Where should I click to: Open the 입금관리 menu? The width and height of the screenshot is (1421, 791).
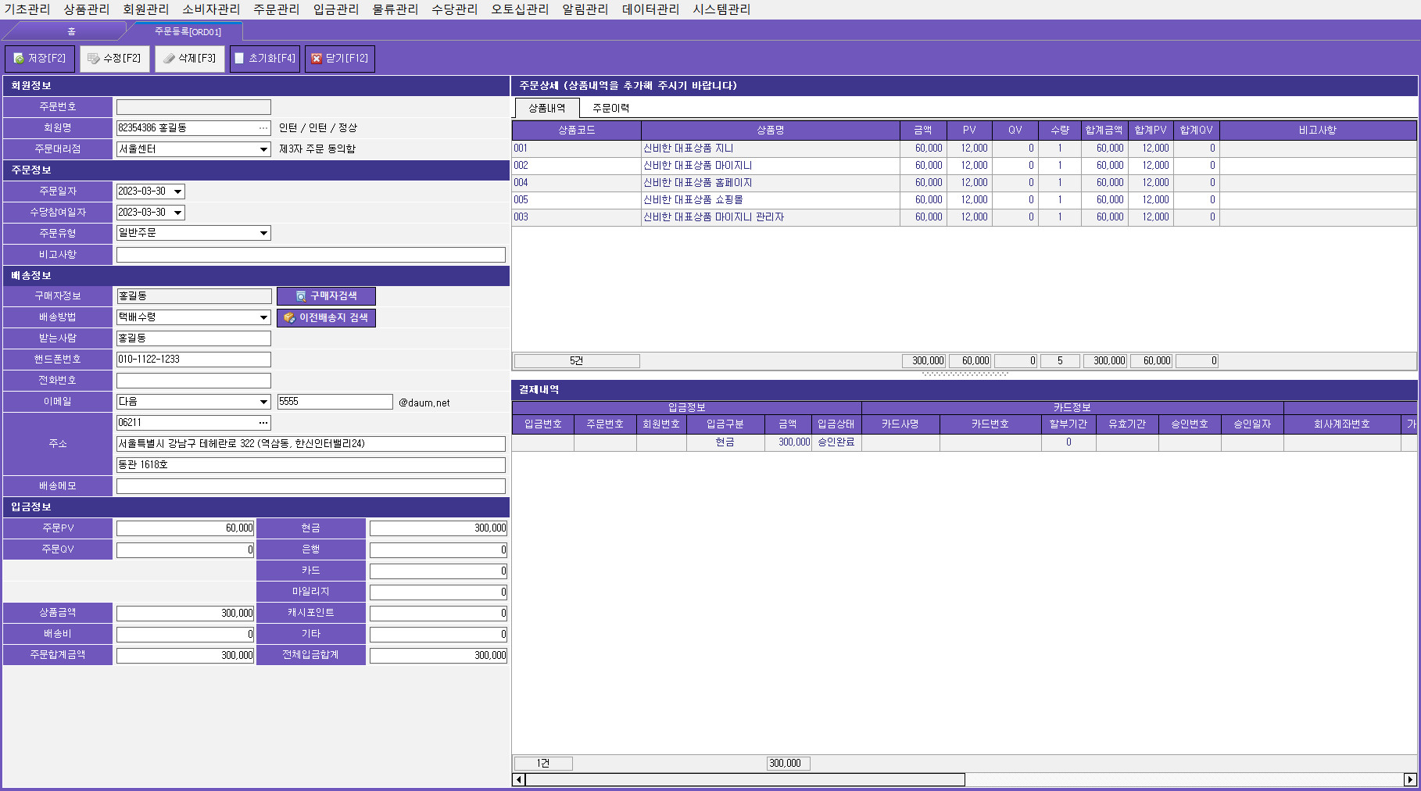coord(336,9)
